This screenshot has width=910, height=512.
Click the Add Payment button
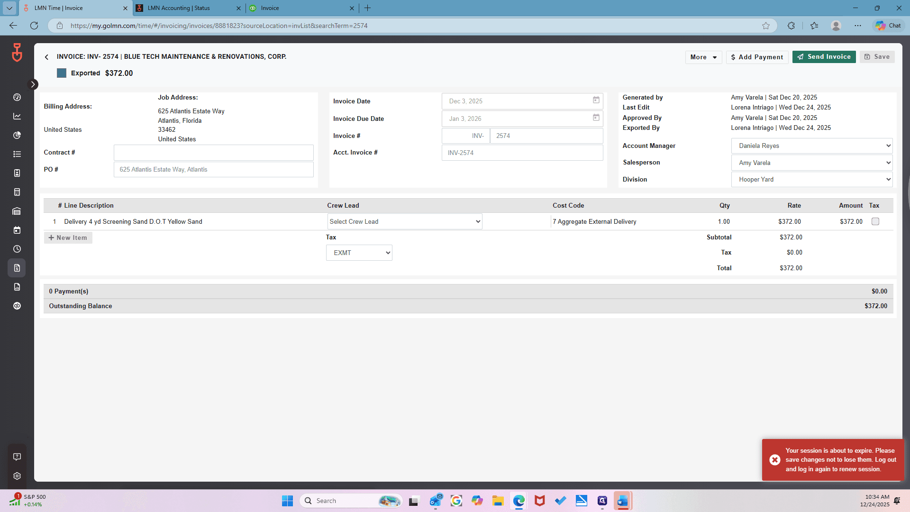pos(757,57)
